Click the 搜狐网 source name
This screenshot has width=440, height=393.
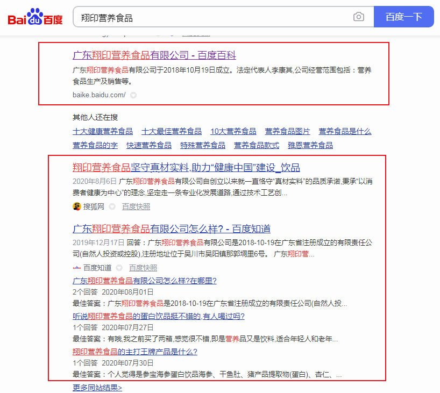[94, 207]
